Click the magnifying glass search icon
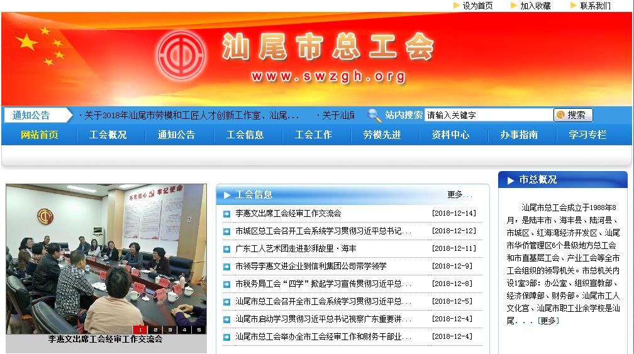 pos(374,115)
